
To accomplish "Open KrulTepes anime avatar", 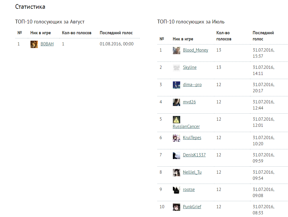I will point(176,138).
